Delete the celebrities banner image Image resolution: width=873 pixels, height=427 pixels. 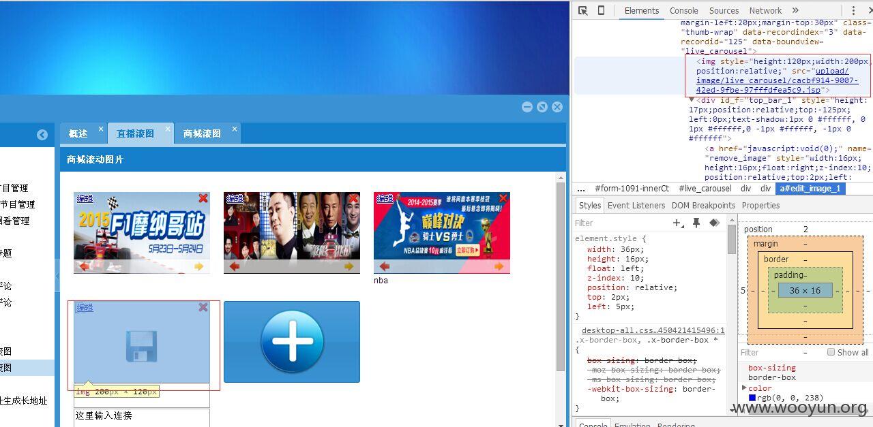click(x=353, y=198)
